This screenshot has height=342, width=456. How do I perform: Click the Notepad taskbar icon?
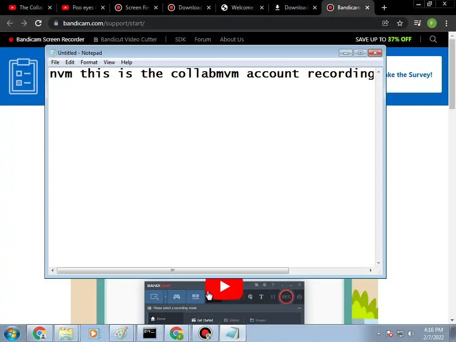pos(232,333)
